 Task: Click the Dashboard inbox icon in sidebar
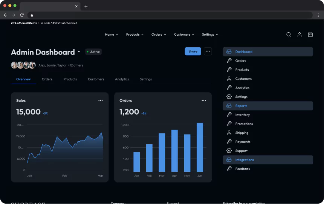(229, 52)
